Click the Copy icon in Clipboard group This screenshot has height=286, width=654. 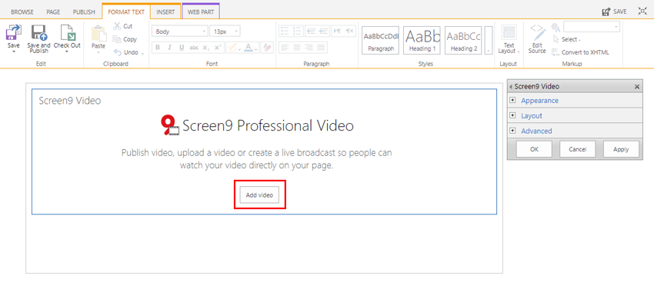coord(117,39)
